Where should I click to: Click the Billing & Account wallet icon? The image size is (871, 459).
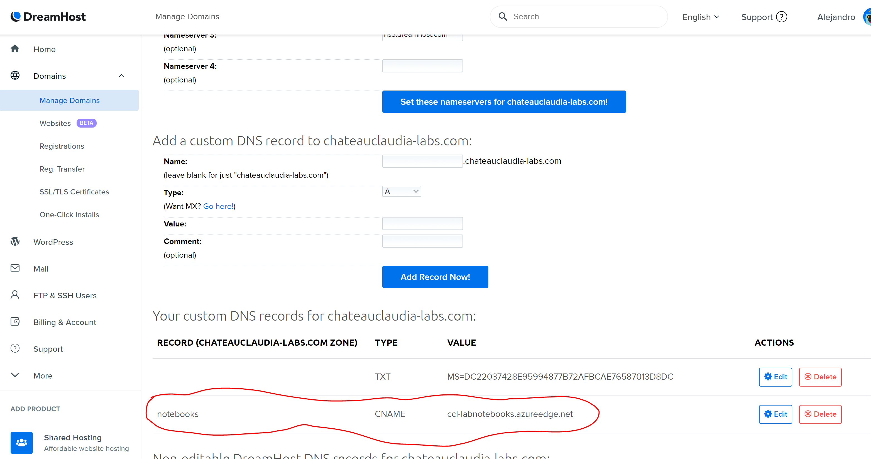tap(15, 322)
